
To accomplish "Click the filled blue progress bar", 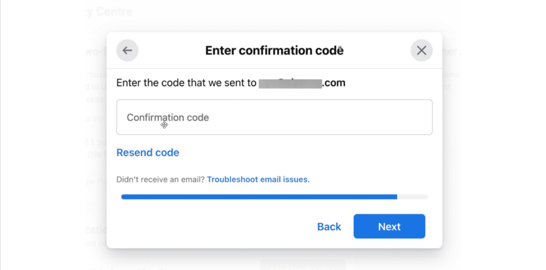I will point(259,197).
